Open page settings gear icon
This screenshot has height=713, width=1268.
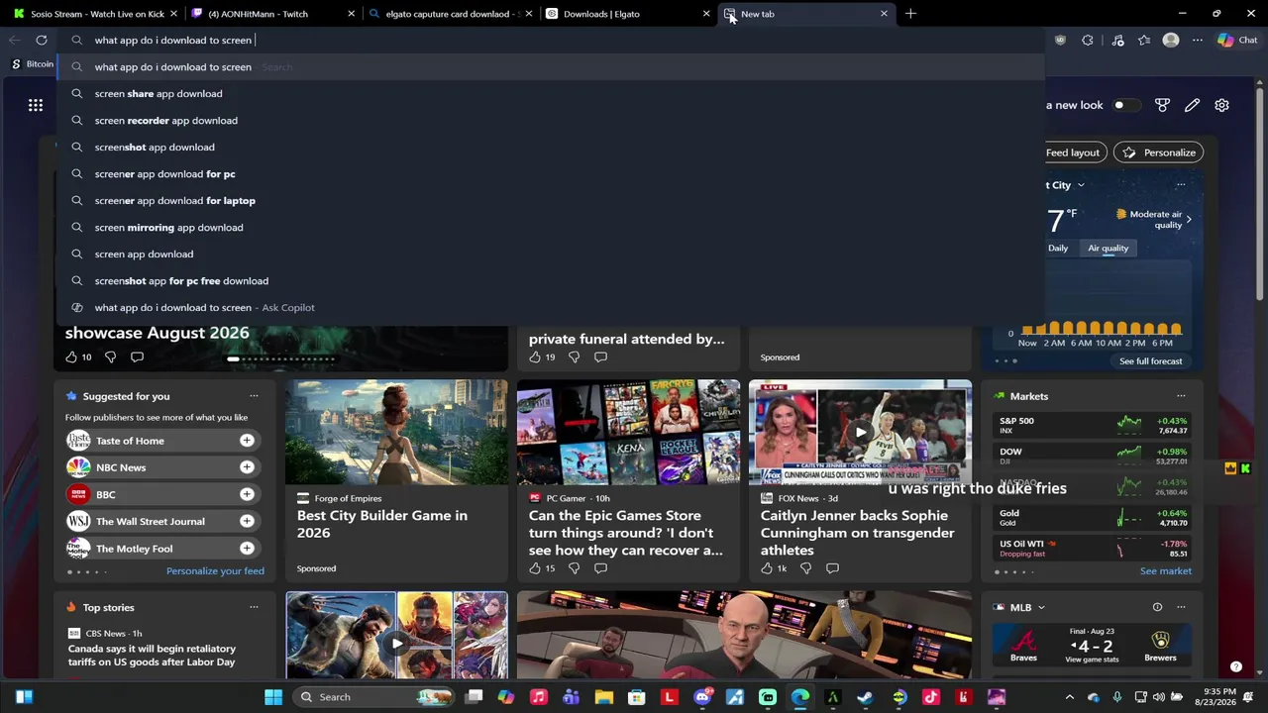(1221, 105)
